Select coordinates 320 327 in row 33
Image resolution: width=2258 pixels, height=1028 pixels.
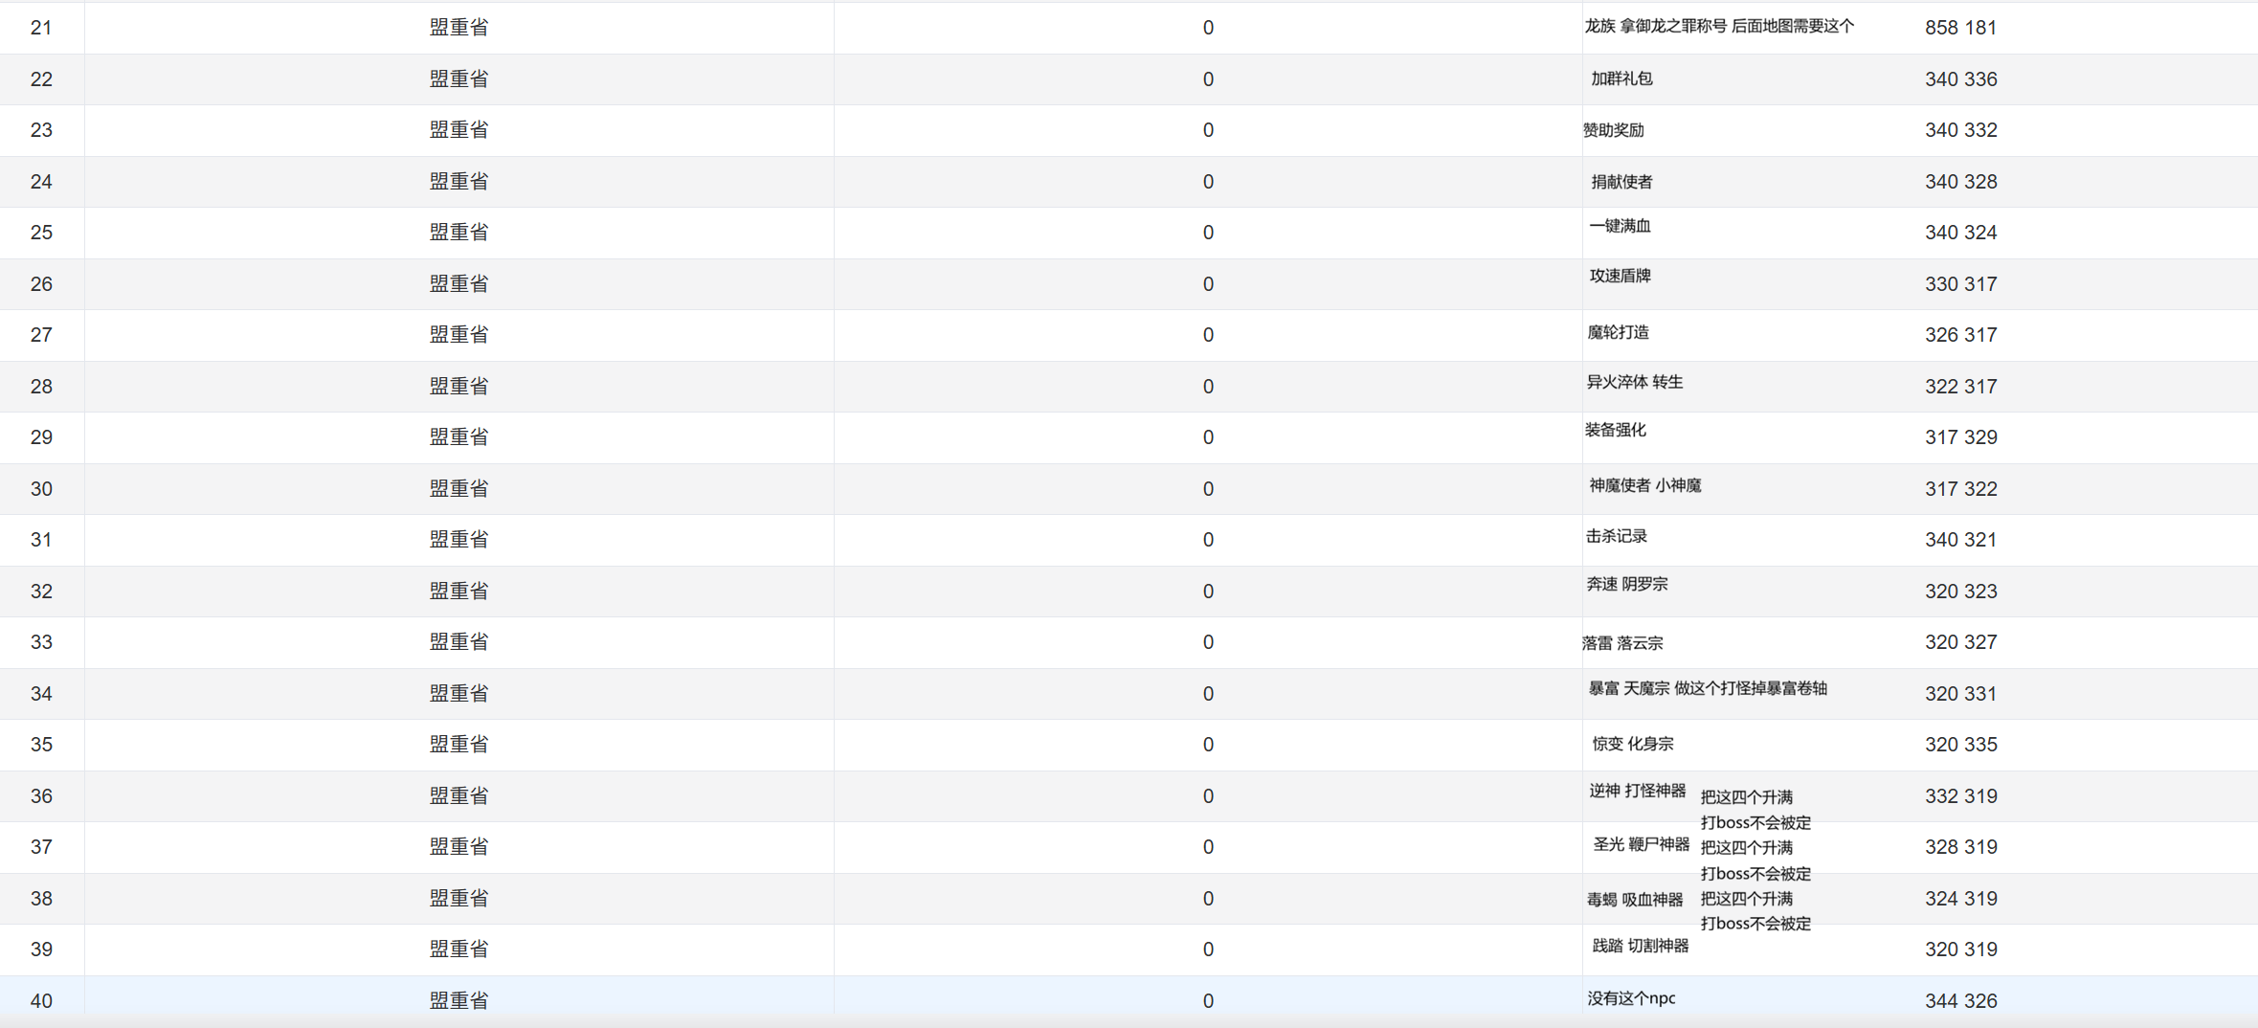(1960, 642)
